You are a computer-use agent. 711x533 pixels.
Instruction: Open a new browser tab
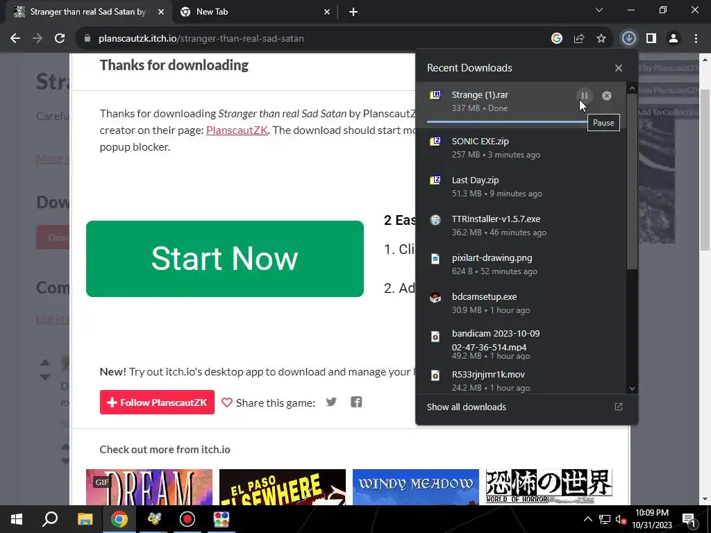click(x=353, y=12)
